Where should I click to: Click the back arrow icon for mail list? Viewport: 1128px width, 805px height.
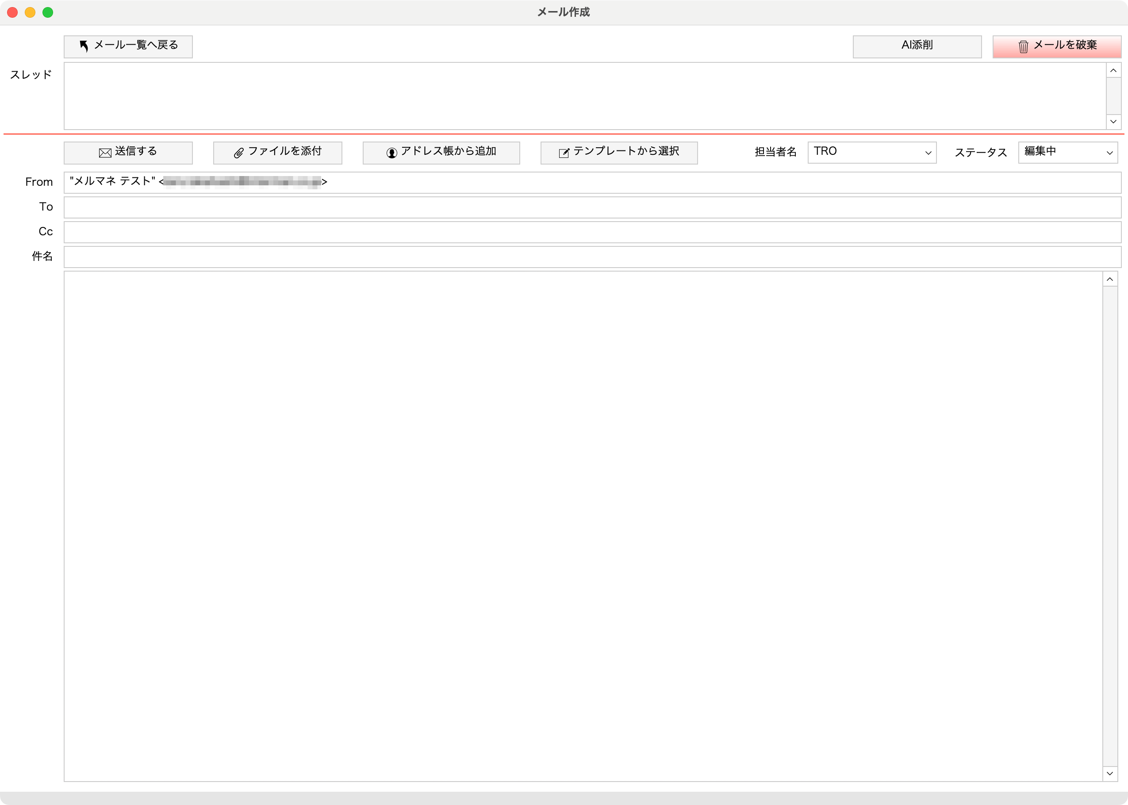tap(84, 46)
